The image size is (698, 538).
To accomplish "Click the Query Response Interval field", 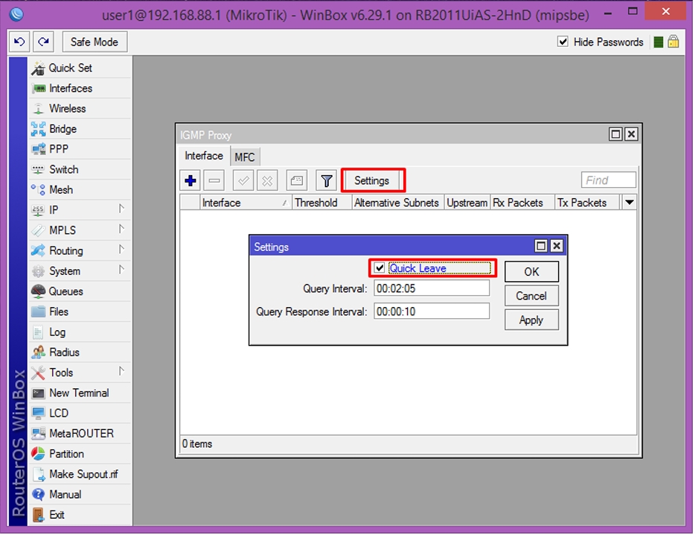I will (432, 311).
